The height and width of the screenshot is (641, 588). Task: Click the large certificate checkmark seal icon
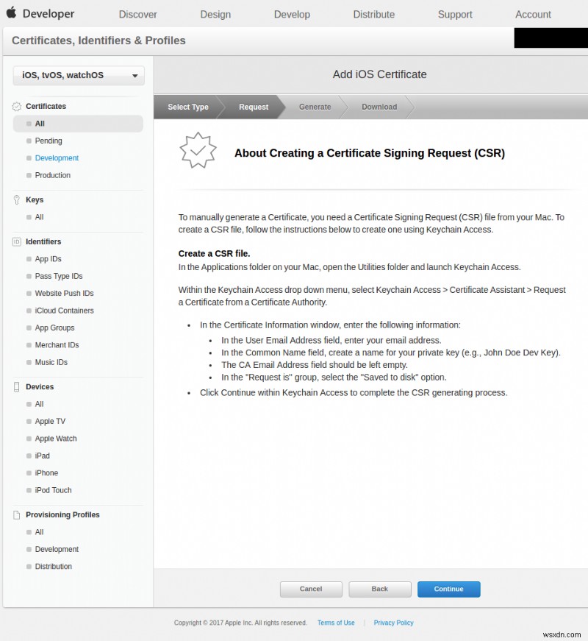point(198,150)
